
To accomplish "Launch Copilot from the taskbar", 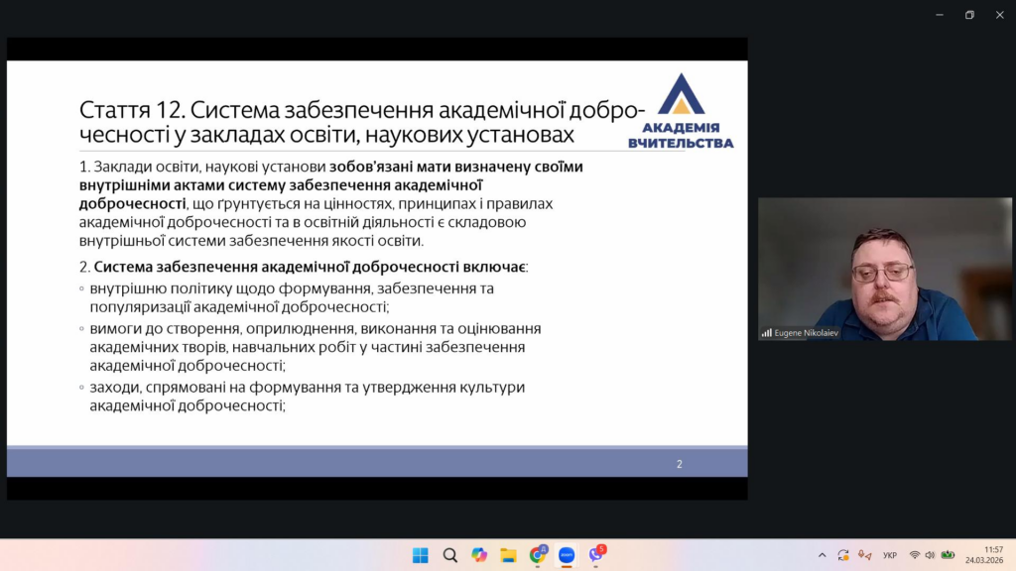I will click(x=479, y=555).
